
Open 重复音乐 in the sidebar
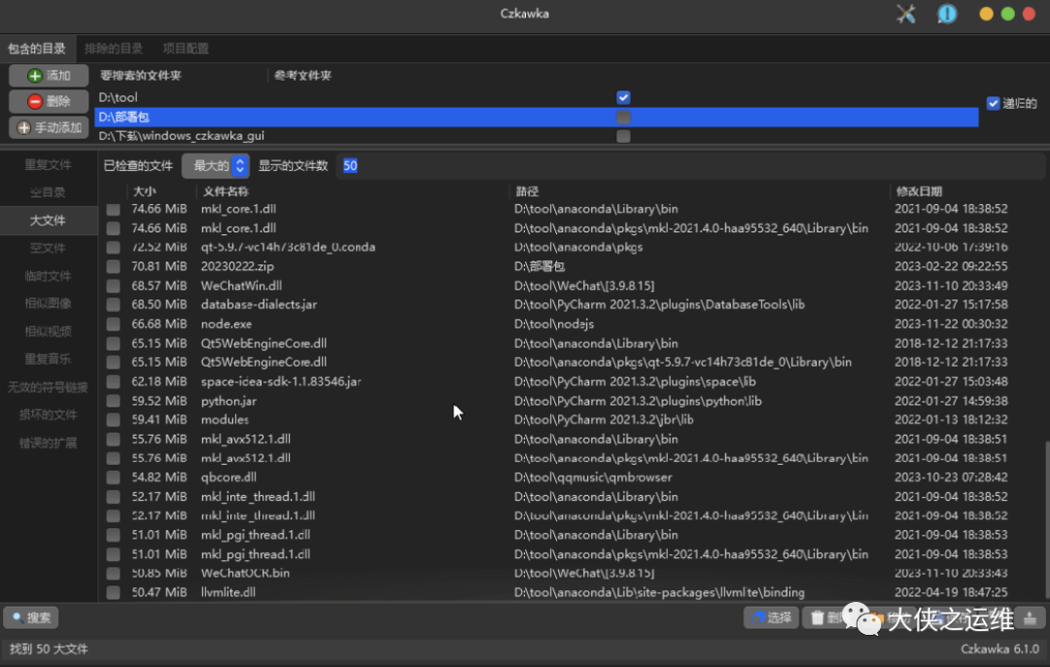click(x=49, y=360)
